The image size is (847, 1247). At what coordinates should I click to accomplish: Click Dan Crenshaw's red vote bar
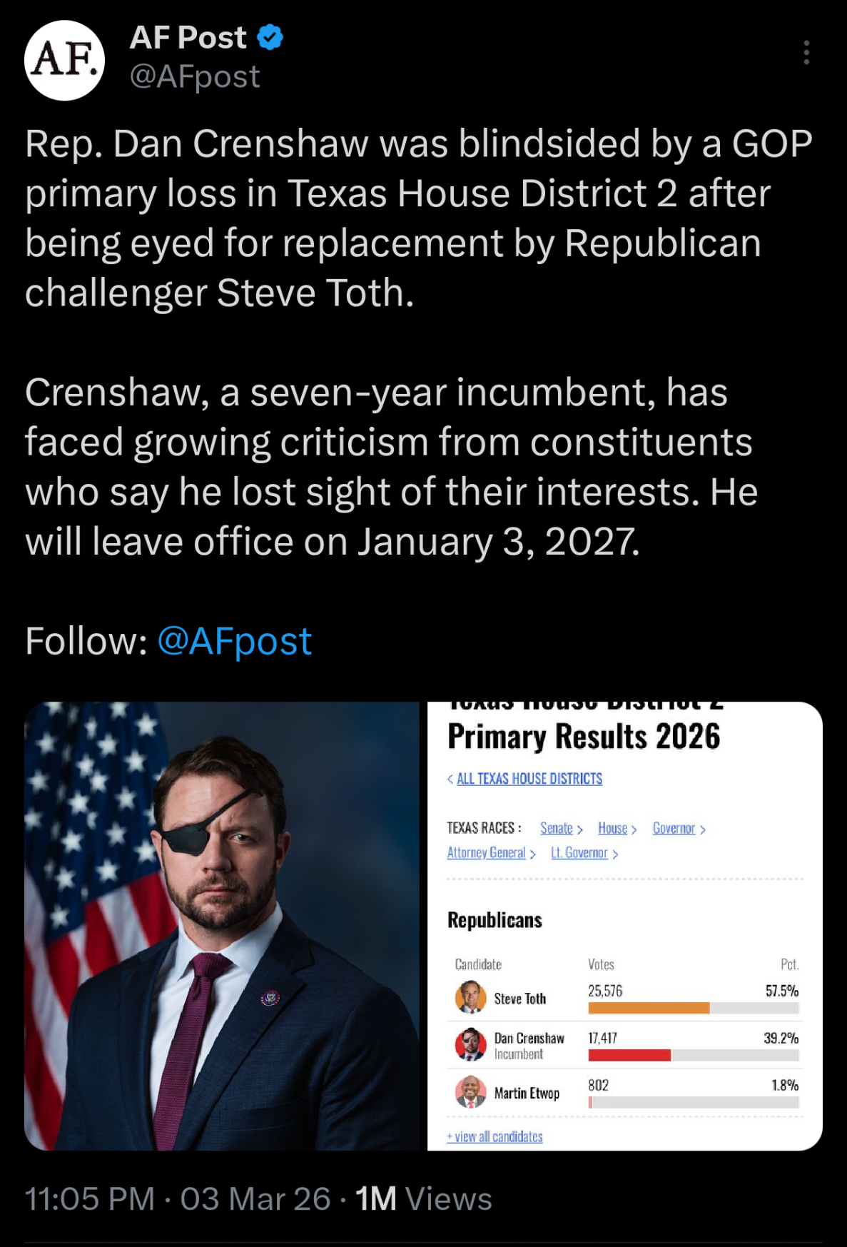point(629,1055)
